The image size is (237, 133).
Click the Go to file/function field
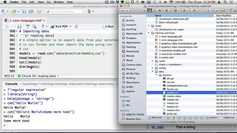point(64,11)
